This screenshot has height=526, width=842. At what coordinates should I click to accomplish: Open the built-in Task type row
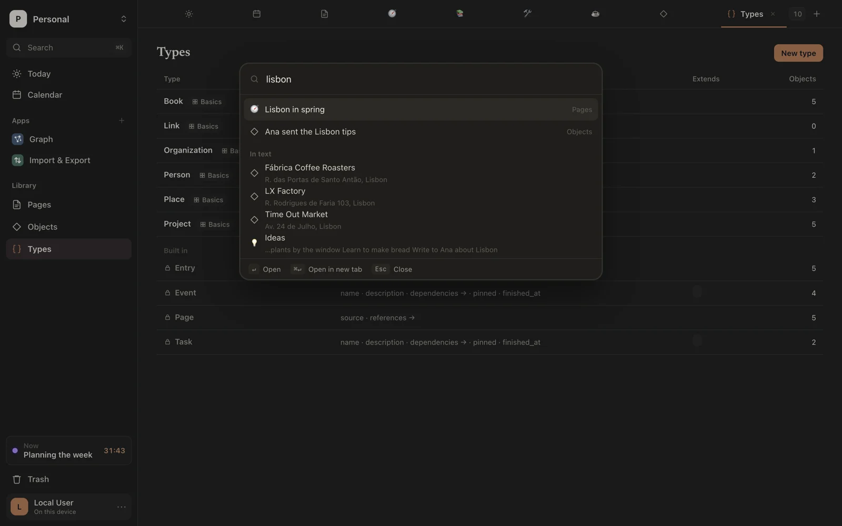point(489,342)
